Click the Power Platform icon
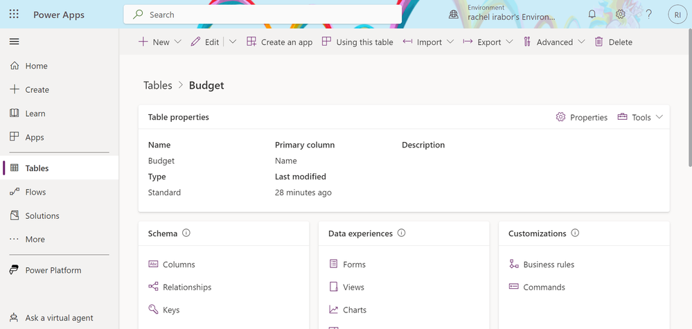692x329 pixels. pos(15,270)
